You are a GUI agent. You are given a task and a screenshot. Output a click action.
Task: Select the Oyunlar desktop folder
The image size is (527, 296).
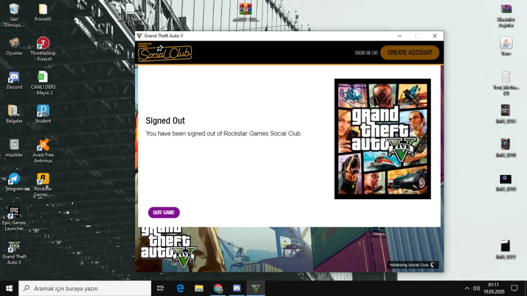14,46
